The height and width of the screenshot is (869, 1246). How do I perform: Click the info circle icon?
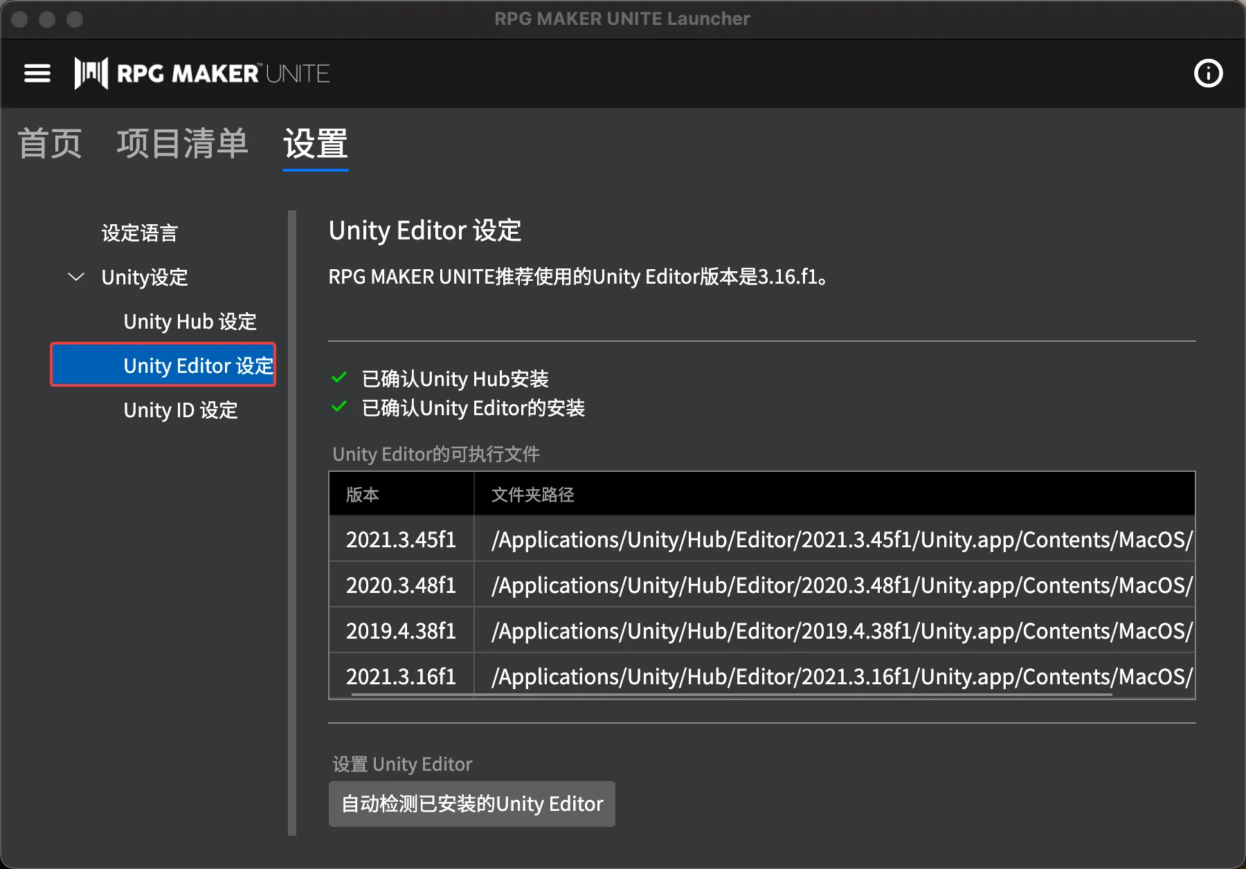coord(1208,73)
